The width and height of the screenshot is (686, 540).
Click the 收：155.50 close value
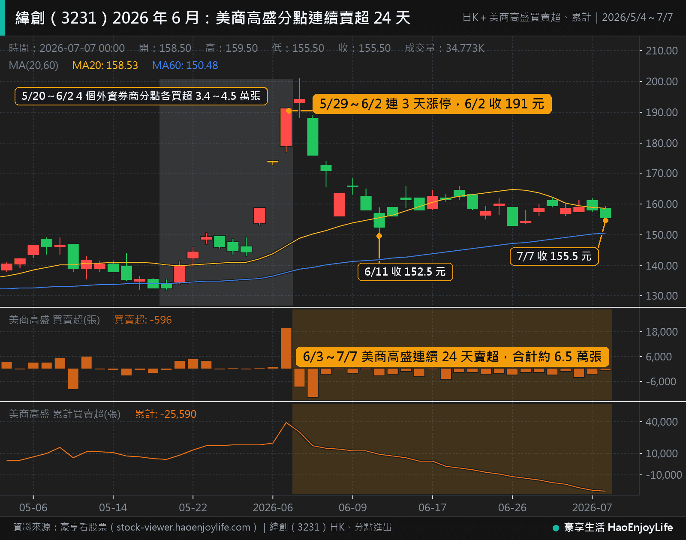coord(364,48)
